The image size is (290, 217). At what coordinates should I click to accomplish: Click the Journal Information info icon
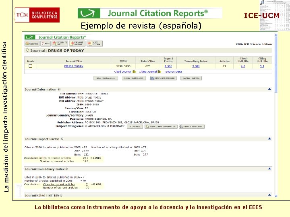(59, 89)
